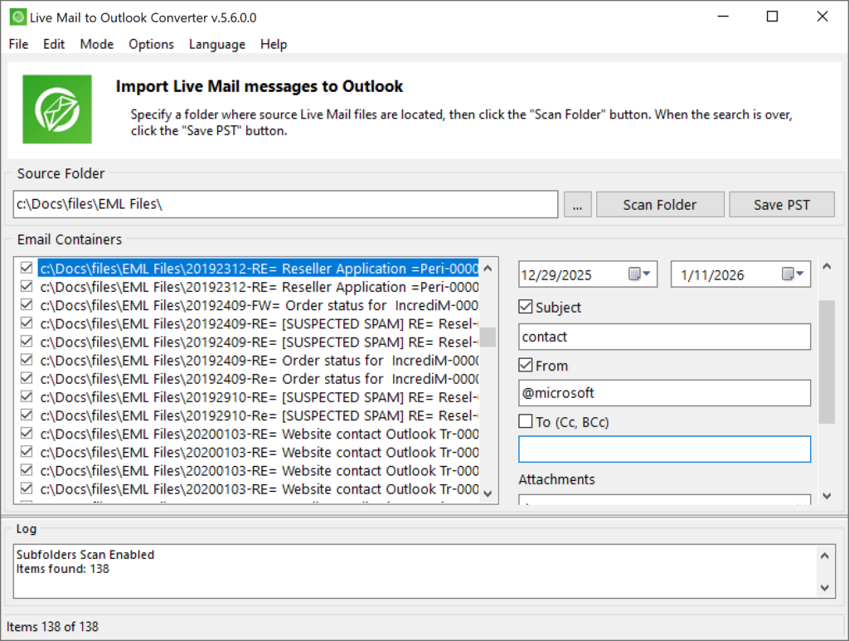Click the Scan Folder button
Viewport: 849px width, 641px height.
click(660, 205)
